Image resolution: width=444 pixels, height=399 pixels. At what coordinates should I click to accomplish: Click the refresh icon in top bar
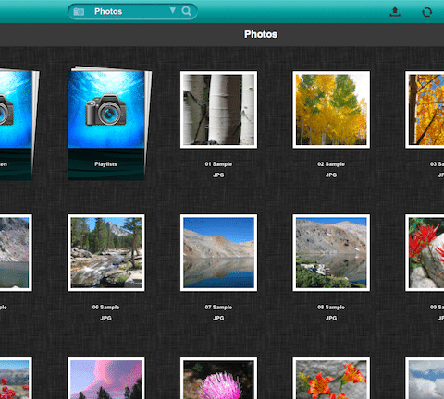click(x=427, y=12)
